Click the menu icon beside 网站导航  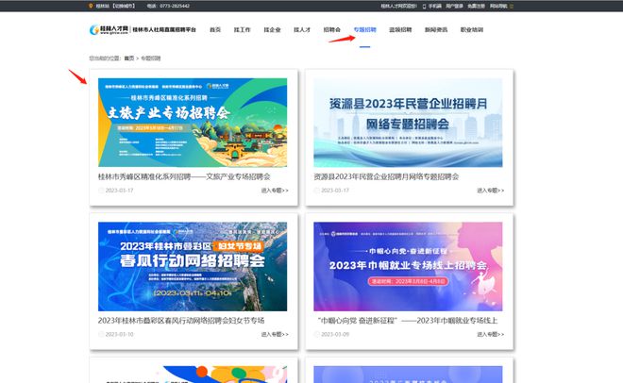(512, 6)
